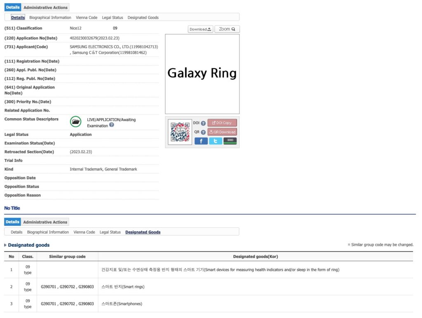422x318 pixels.
Task: Select the smart devices measuring health row
Action: click(209, 269)
